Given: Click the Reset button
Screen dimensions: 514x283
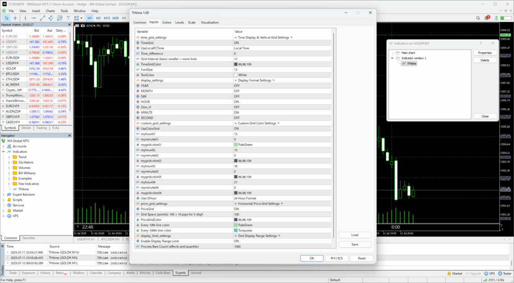Looking at the screenshot, I should 361,258.
